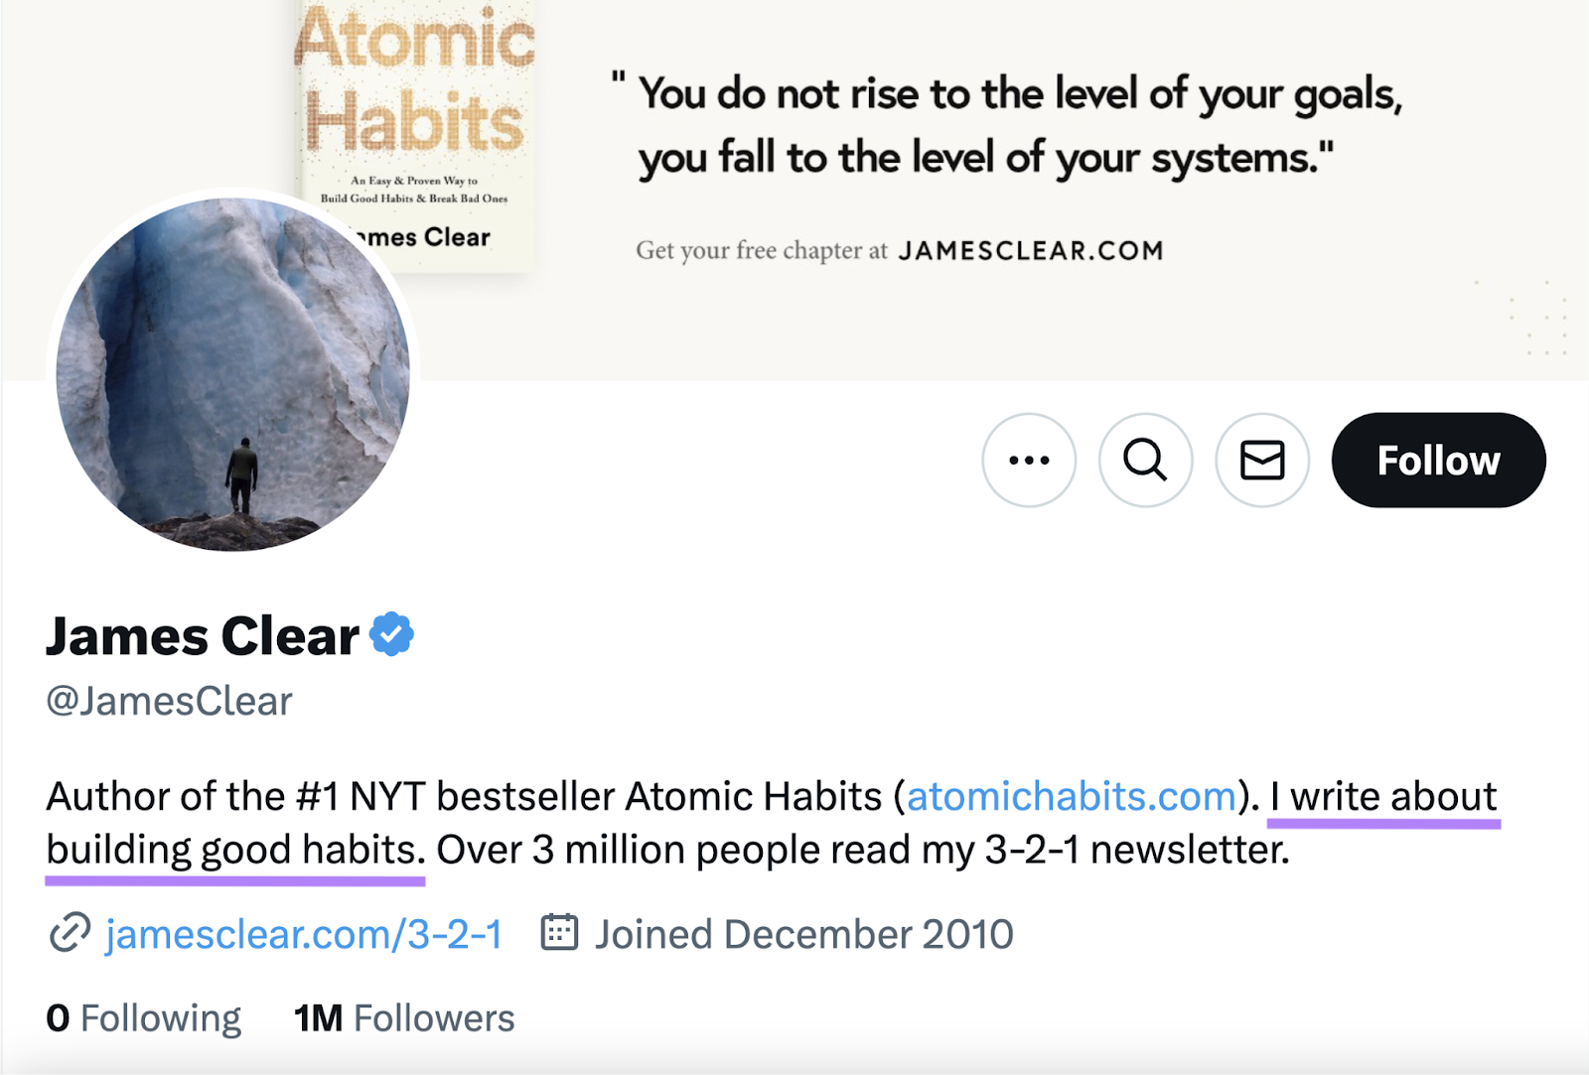This screenshot has width=1589, height=1075.
Task: Follow James Clear
Action: coord(1438,460)
